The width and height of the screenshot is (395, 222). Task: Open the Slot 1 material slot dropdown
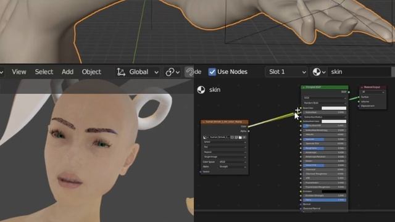[x=286, y=72]
